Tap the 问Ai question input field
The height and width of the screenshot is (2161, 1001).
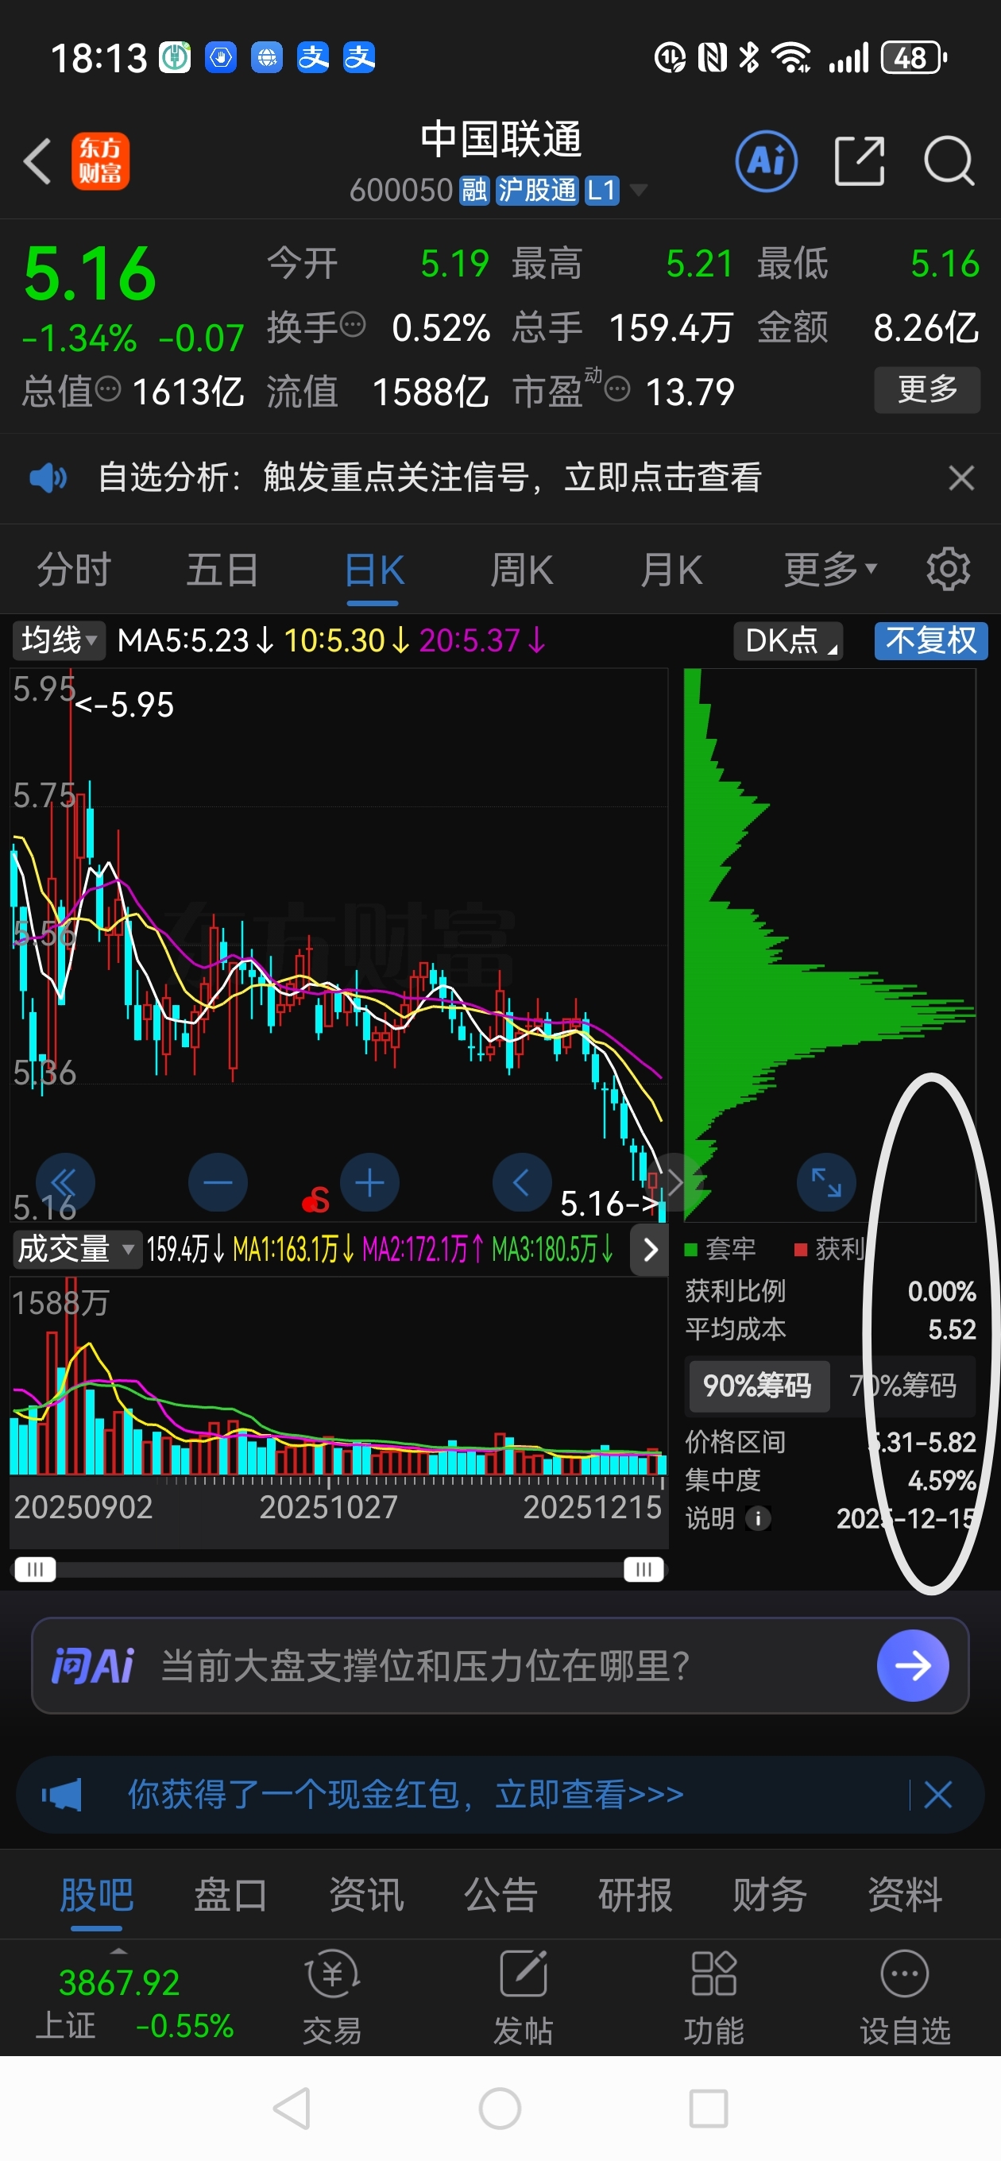[500, 1665]
